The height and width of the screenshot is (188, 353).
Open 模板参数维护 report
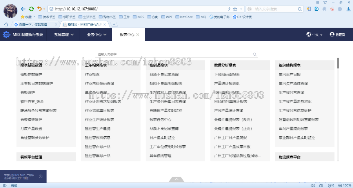pos(31,74)
